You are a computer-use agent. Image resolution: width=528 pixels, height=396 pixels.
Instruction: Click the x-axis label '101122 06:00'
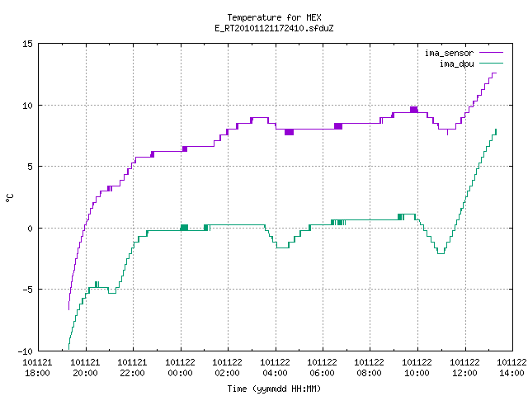[x=323, y=368]
